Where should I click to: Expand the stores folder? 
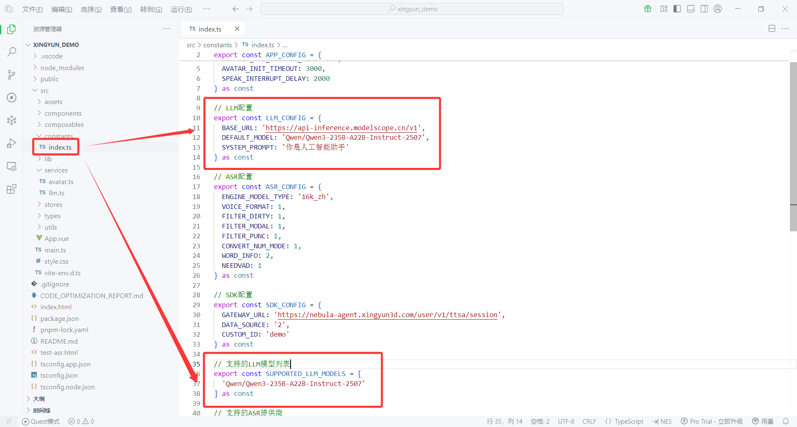[53, 204]
